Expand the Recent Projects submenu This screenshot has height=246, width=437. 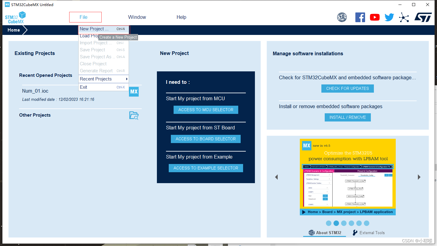(104, 79)
